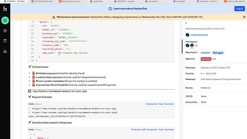
Task: Click the pushpin icon beside Critical Issues
Action: click(30, 67)
